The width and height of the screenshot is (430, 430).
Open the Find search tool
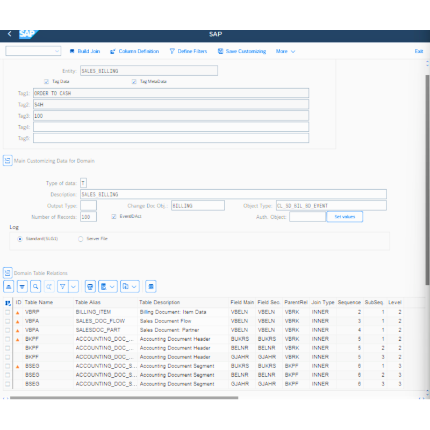tap(36, 286)
